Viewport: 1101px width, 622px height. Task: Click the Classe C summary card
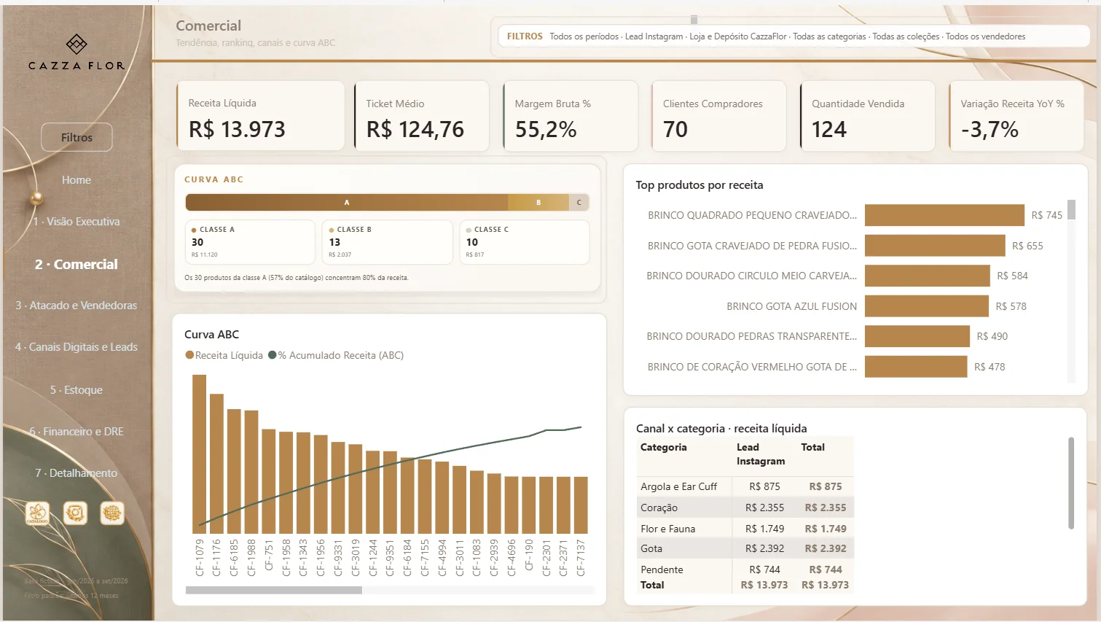tap(525, 242)
